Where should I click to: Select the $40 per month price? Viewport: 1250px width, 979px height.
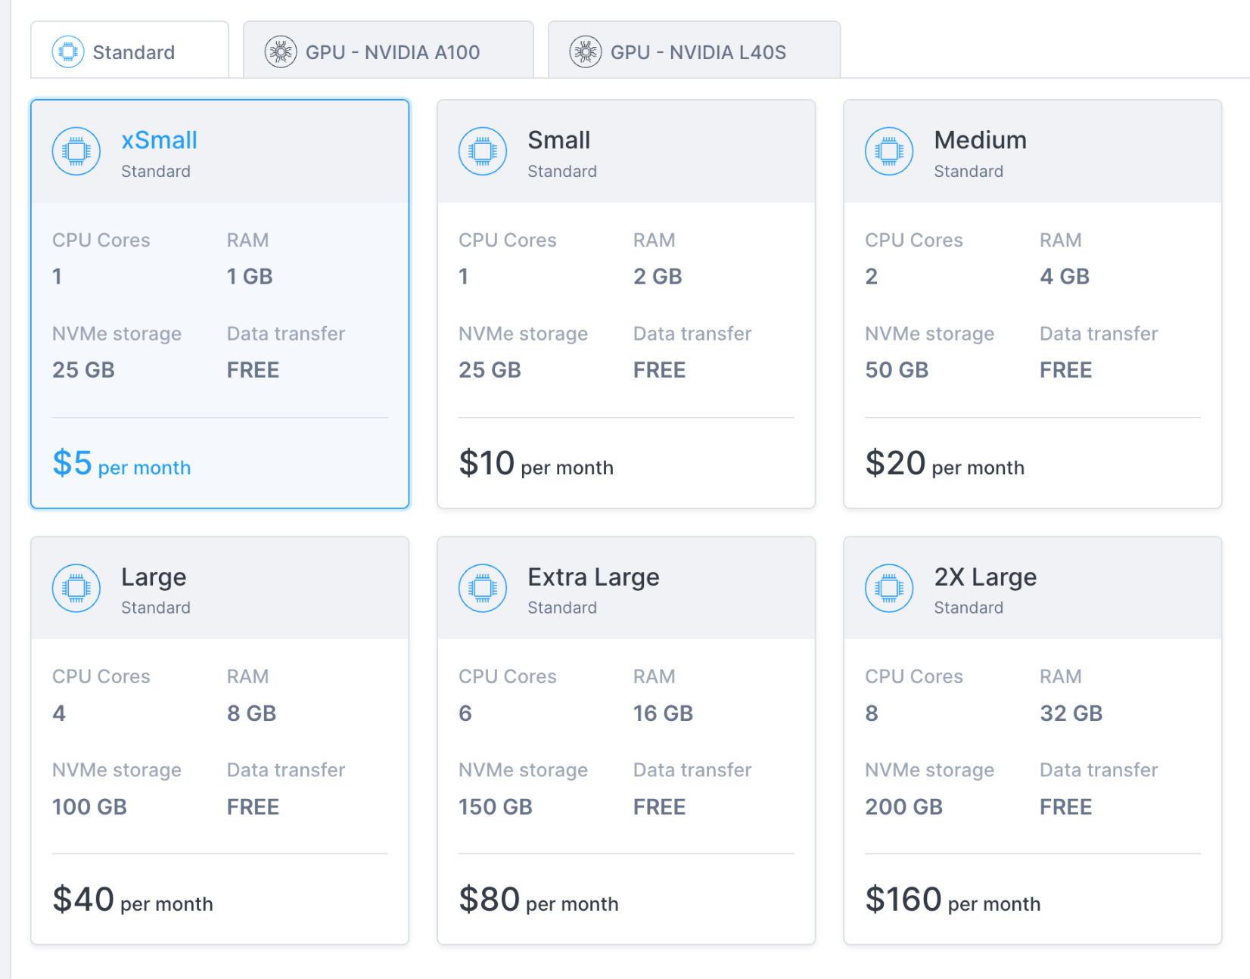click(132, 900)
